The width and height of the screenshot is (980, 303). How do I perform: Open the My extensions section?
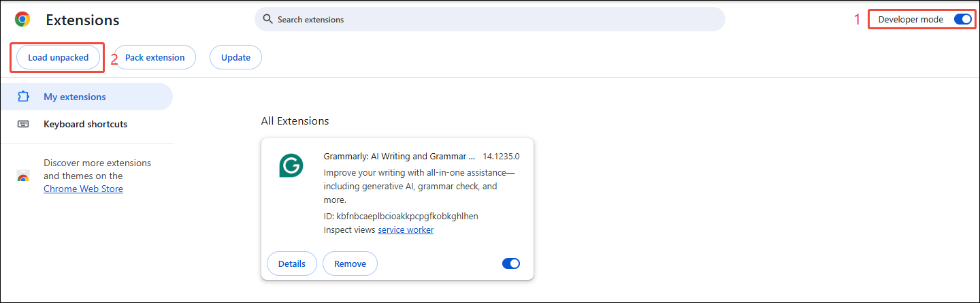pos(86,97)
